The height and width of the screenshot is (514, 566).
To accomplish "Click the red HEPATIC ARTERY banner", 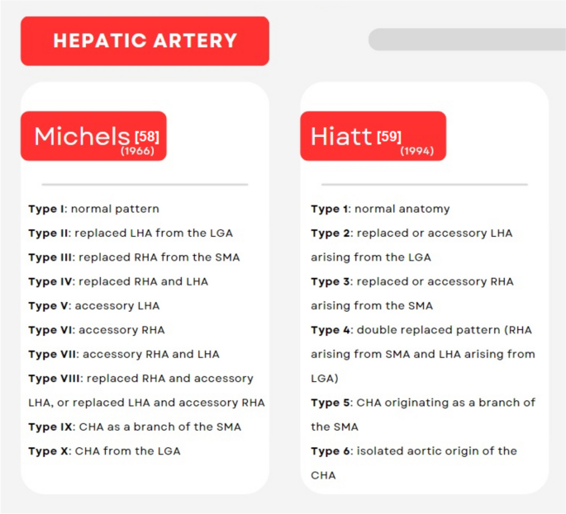I will click(145, 40).
